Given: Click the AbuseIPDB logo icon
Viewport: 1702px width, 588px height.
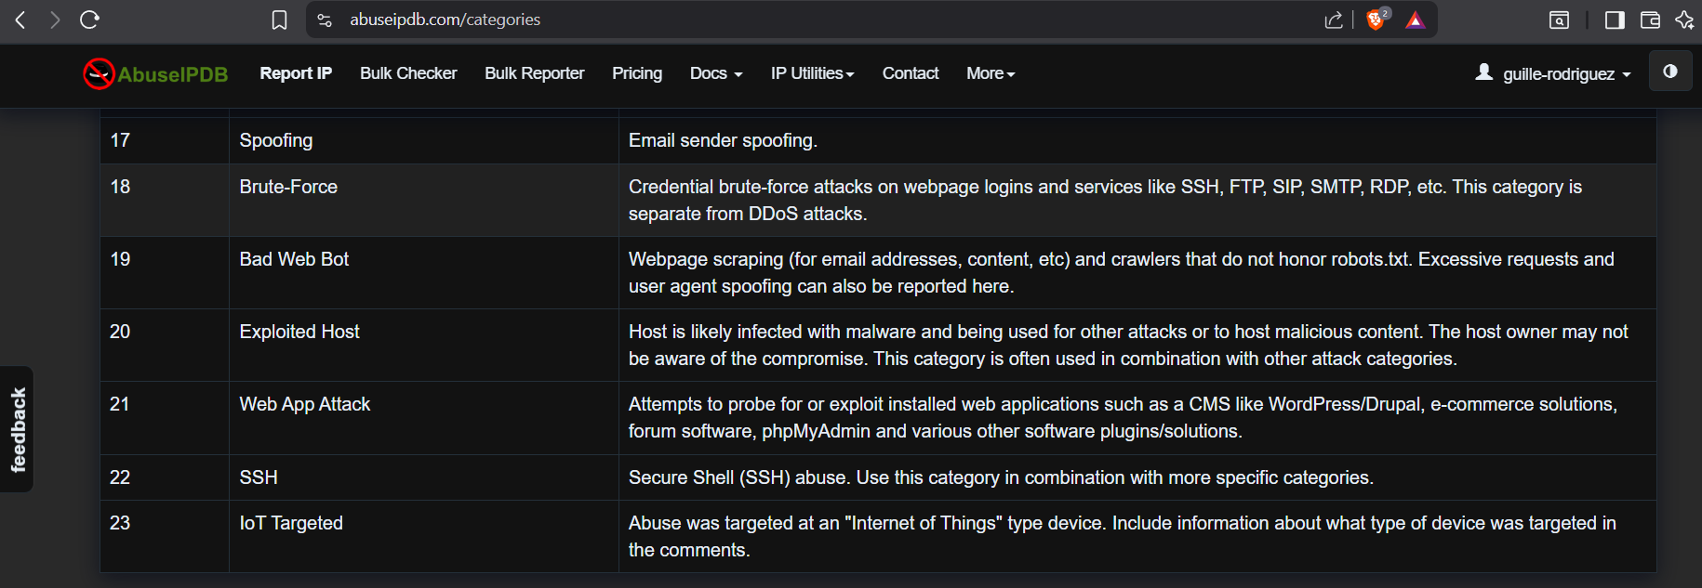Looking at the screenshot, I should click(x=99, y=74).
